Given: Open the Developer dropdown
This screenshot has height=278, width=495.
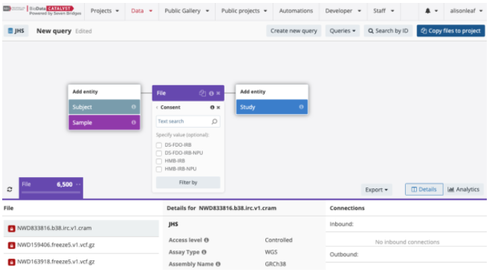Looking at the screenshot, I should (343, 10).
